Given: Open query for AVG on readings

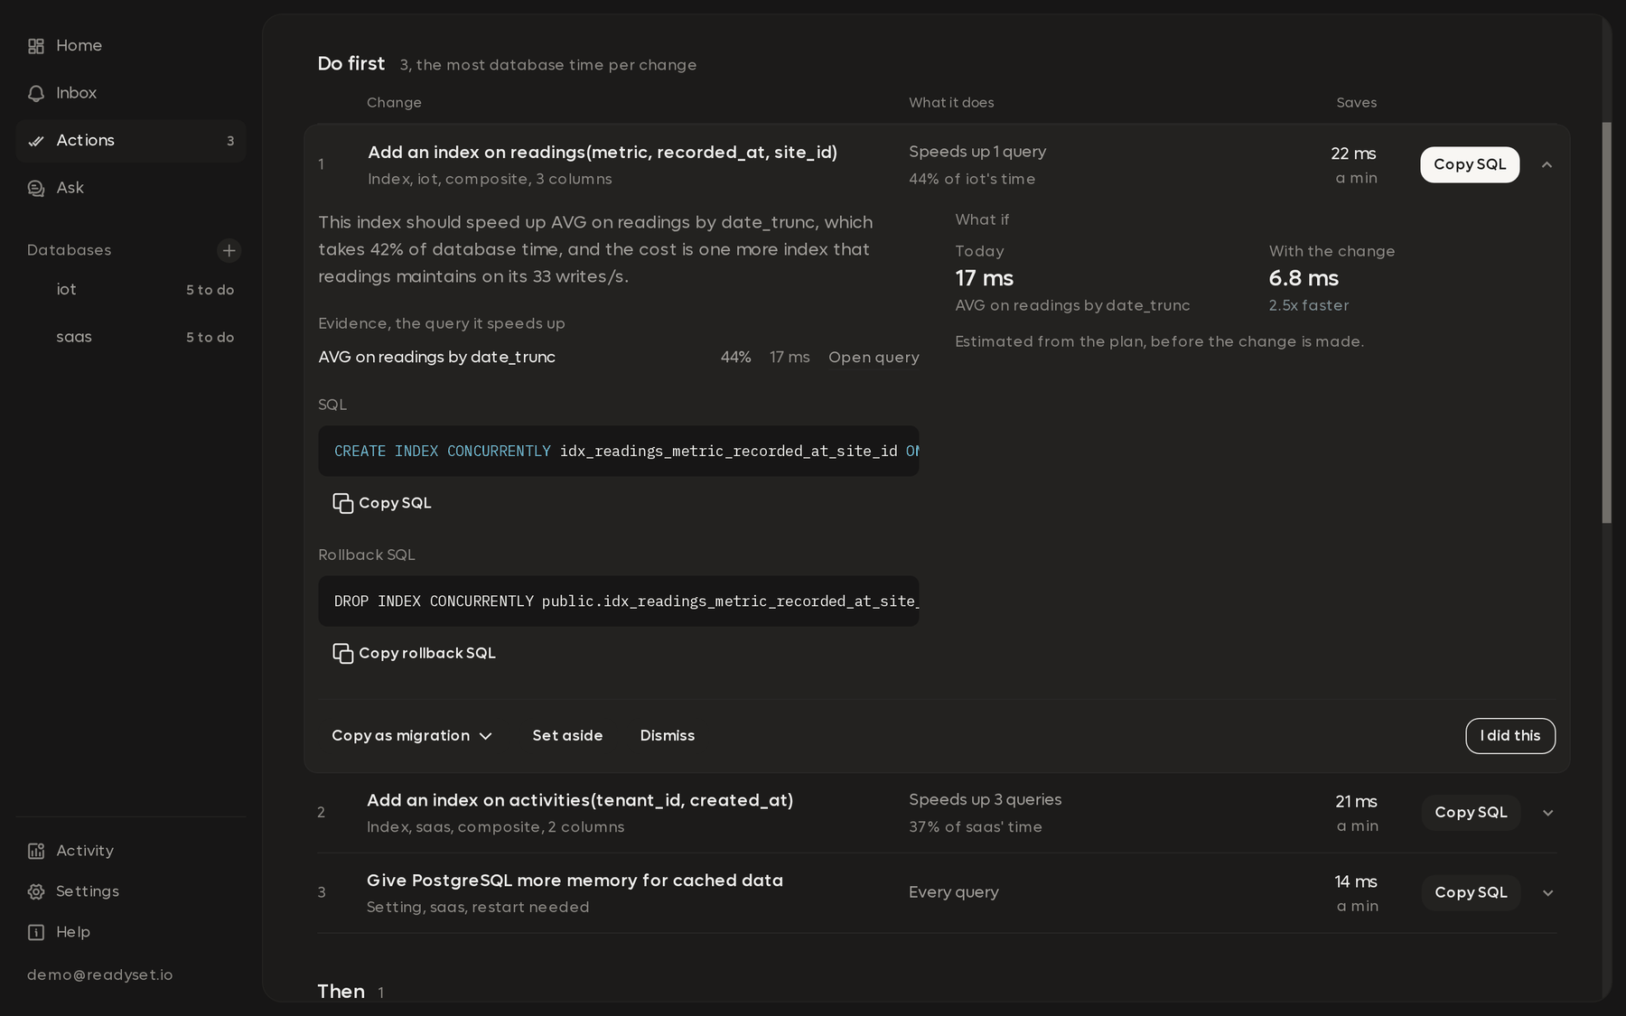Looking at the screenshot, I should (874, 358).
